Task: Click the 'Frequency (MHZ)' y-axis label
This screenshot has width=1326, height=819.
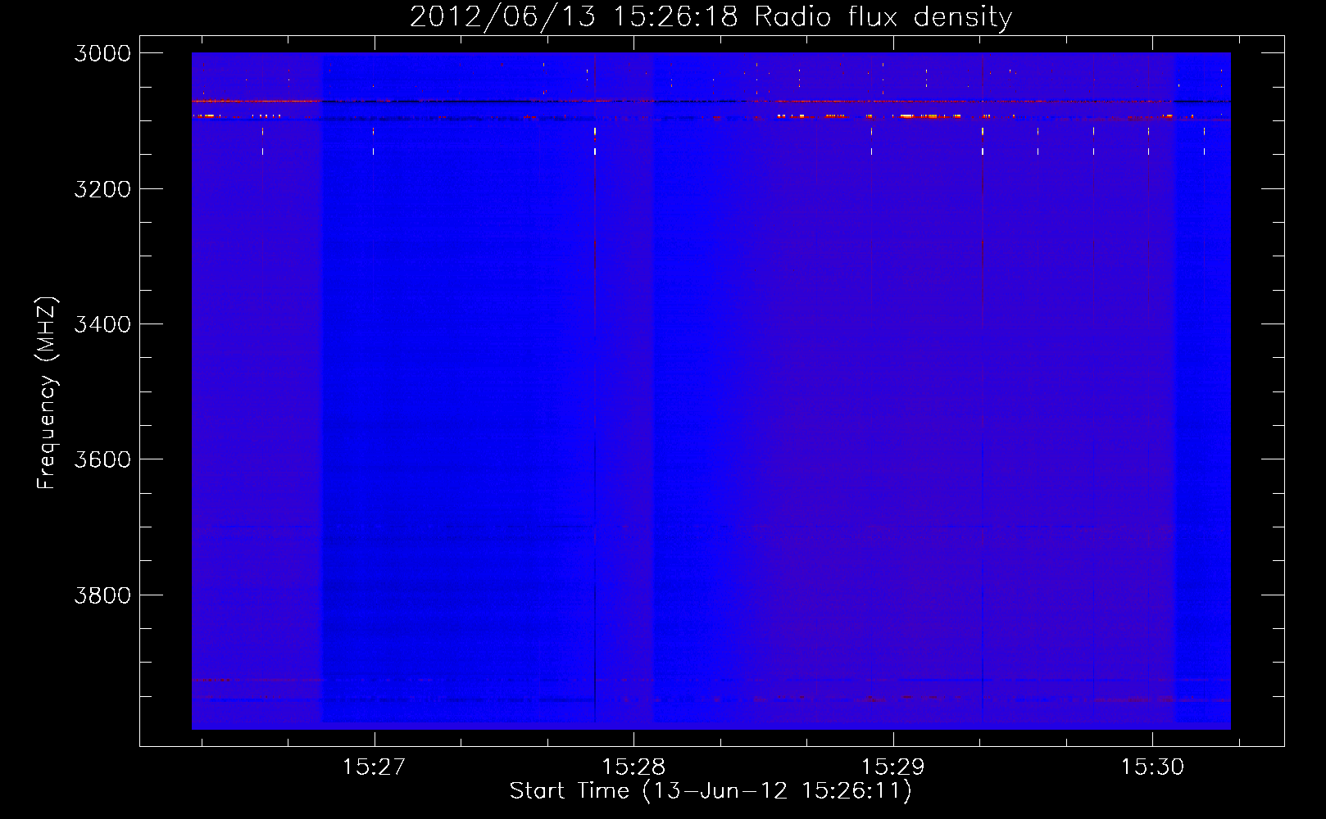Action: coord(48,393)
